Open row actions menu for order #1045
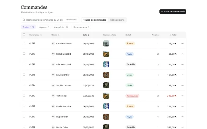This screenshot has width=207, height=129. pyautogui.click(x=182, y=75)
